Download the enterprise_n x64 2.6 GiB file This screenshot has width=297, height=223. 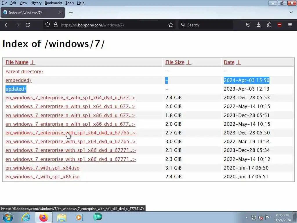pos(70,106)
